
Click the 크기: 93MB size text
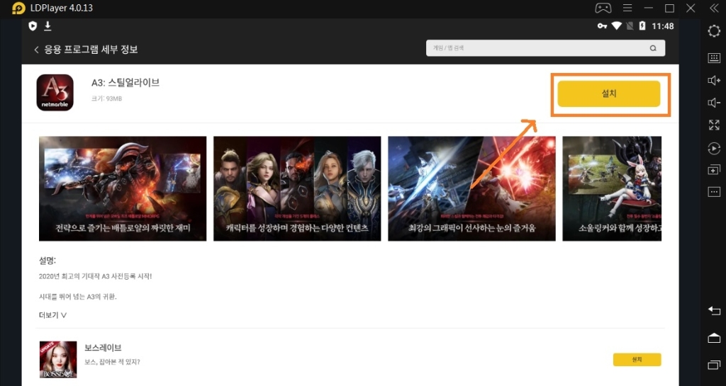(x=106, y=98)
